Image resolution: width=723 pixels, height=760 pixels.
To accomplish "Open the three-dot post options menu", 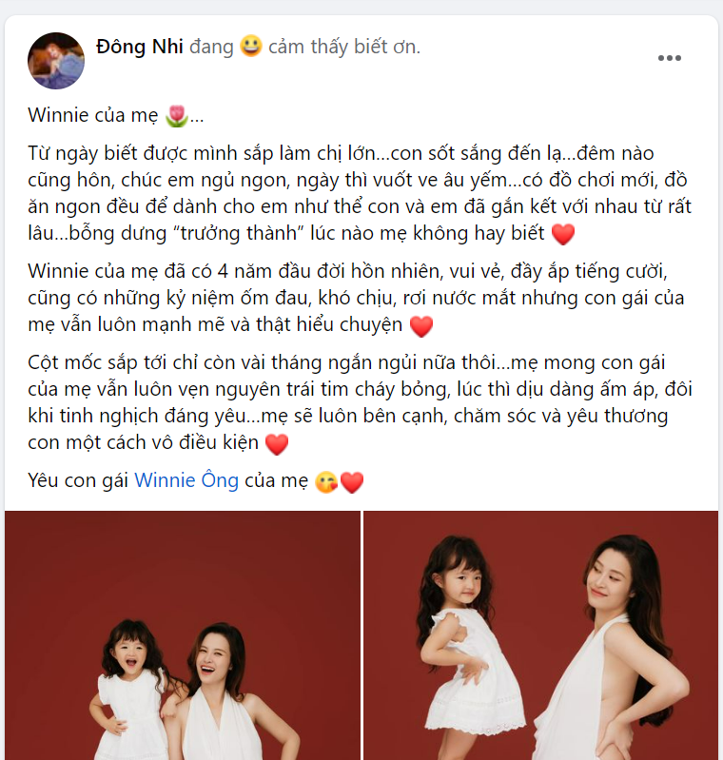I will pos(669,58).
